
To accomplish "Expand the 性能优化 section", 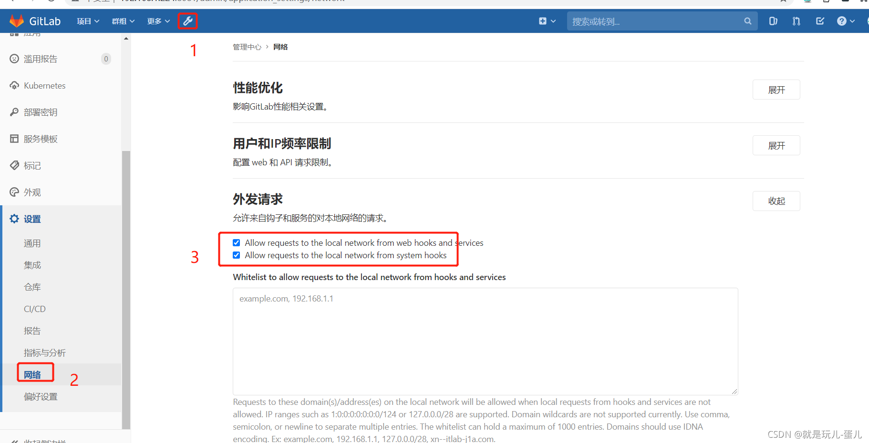I will tap(776, 90).
